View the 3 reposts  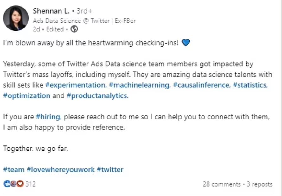point(260,184)
